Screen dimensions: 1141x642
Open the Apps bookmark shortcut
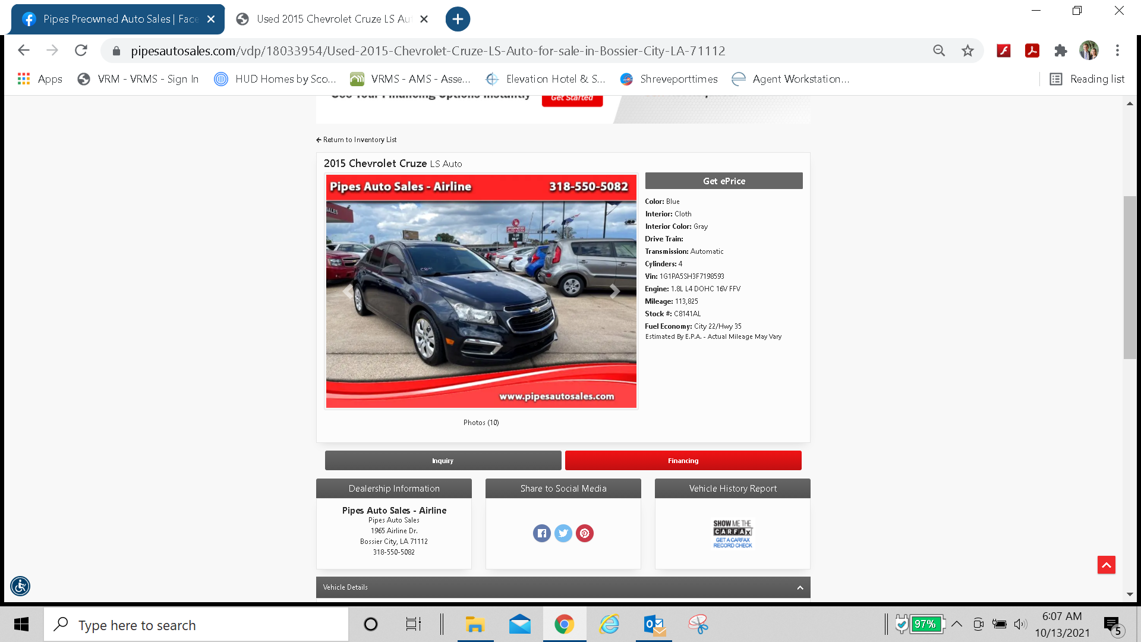[x=40, y=79]
